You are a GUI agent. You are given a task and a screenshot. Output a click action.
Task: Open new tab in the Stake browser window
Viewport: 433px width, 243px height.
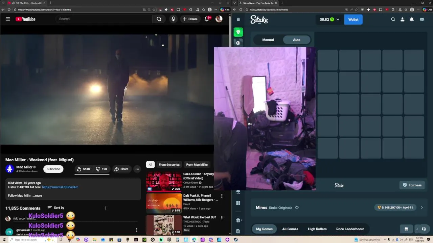click(x=282, y=3)
